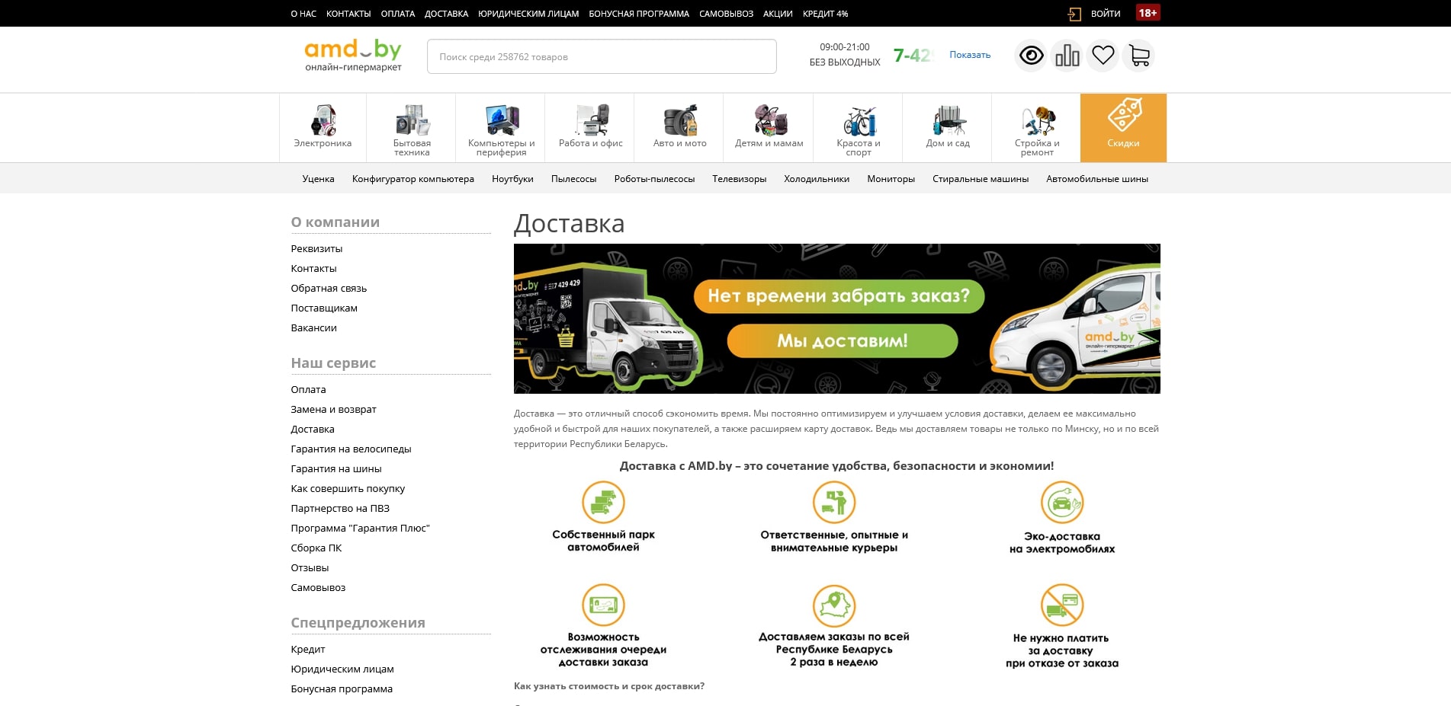Viewport: 1451px width, 706px height.
Task: Select the Авто и мото category icon
Action: pos(678,126)
